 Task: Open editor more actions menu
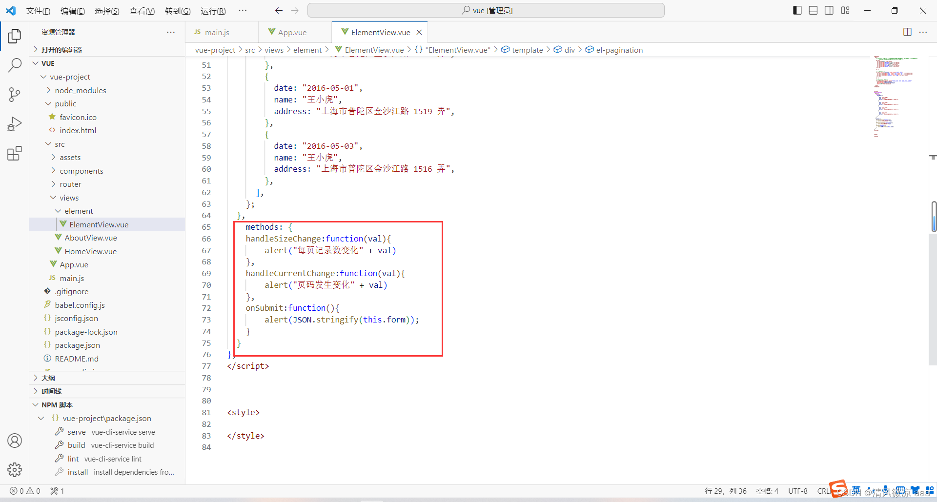923,32
